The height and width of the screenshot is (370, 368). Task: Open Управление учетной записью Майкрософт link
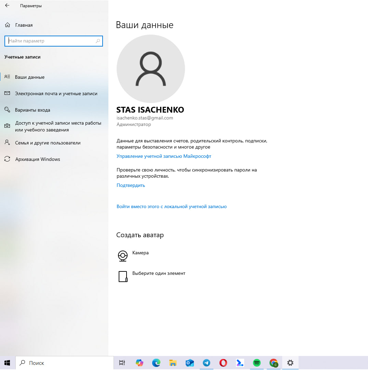[x=164, y=156]
